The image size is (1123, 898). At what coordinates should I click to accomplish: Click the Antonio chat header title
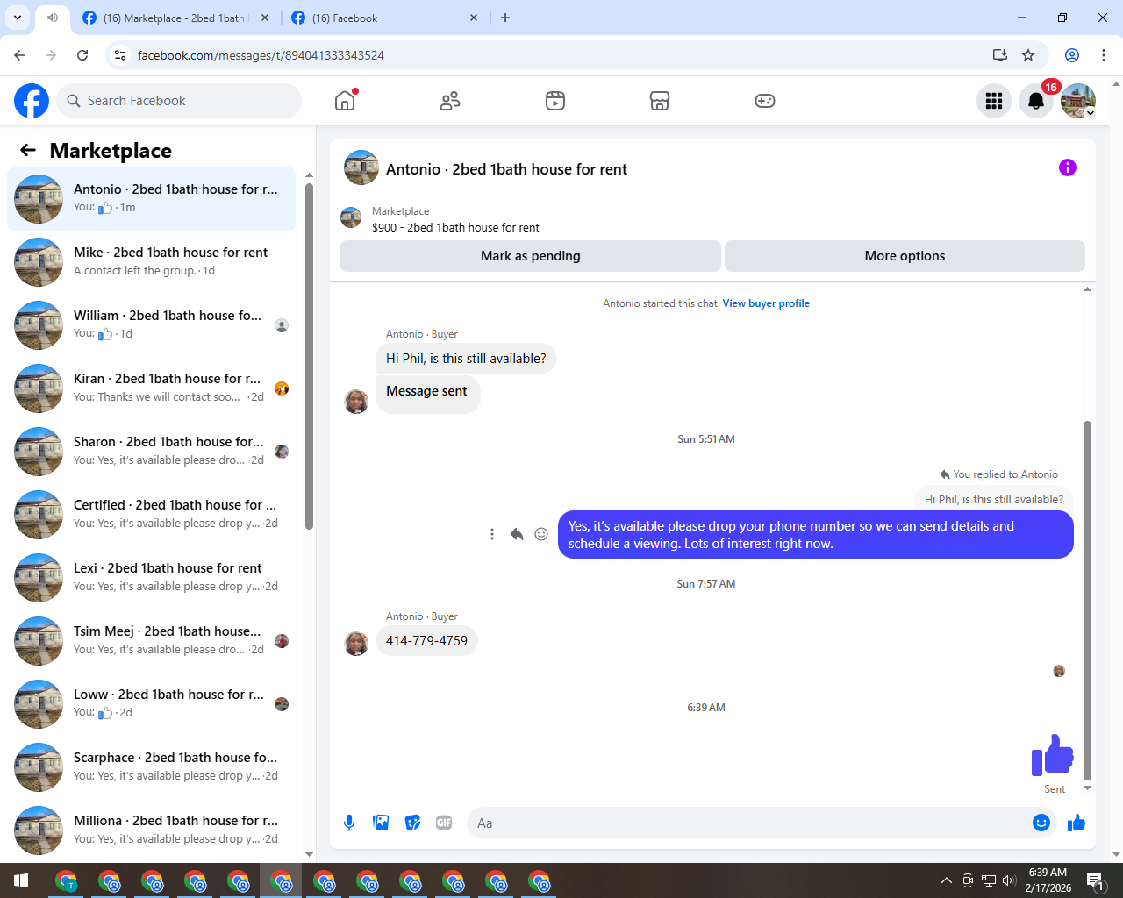506,169
